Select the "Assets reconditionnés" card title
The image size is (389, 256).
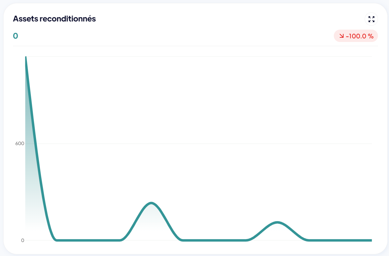pos(54,19)
